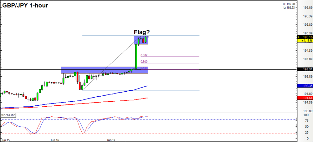
Task: Click the blue 192.35 moving average tag
Action: click(305, 86)
